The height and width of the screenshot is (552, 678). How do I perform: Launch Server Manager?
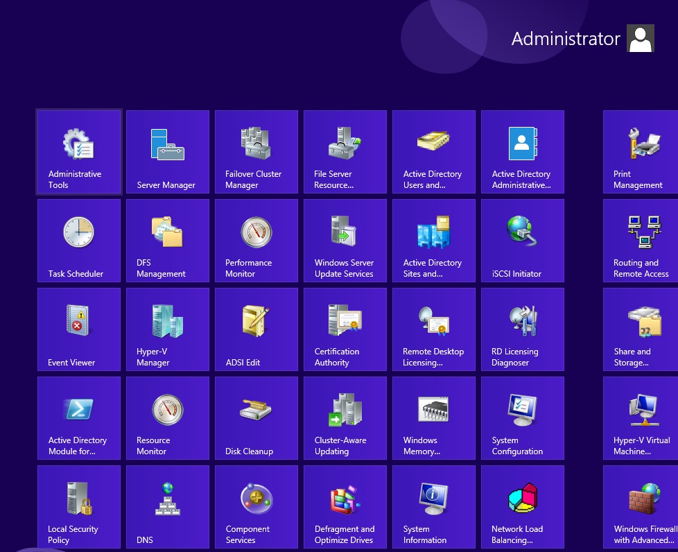tap(167, 152)
